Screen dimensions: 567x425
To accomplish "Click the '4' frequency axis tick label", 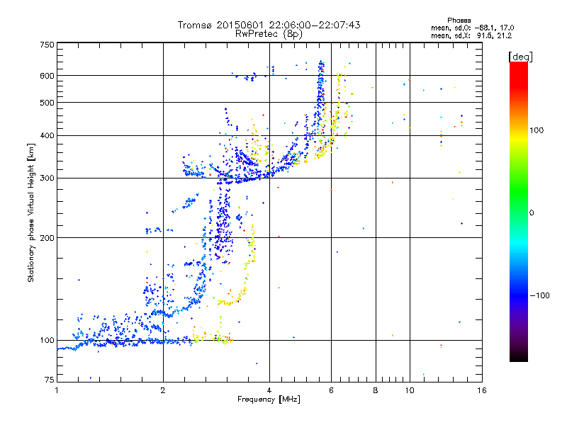I will point(269,390).
